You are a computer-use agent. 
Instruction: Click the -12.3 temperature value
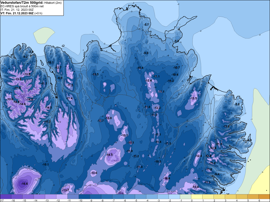pyautogui.click(x=157, y=108)
